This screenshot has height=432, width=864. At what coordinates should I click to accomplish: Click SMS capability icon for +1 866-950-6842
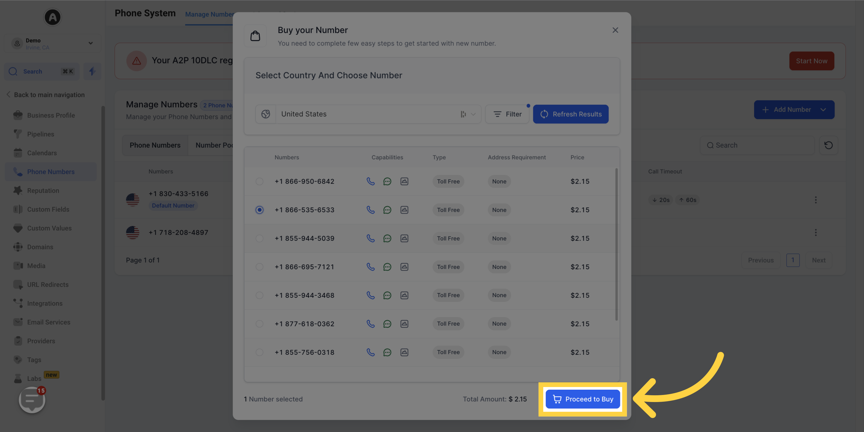(x=387, y=181)
